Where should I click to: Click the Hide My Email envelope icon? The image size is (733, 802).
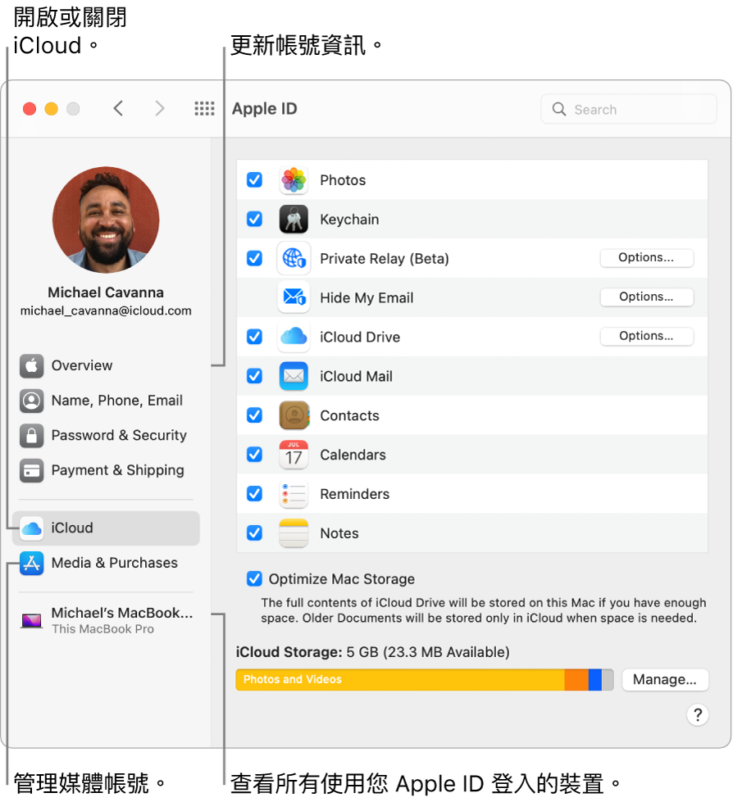click(294, 297)
